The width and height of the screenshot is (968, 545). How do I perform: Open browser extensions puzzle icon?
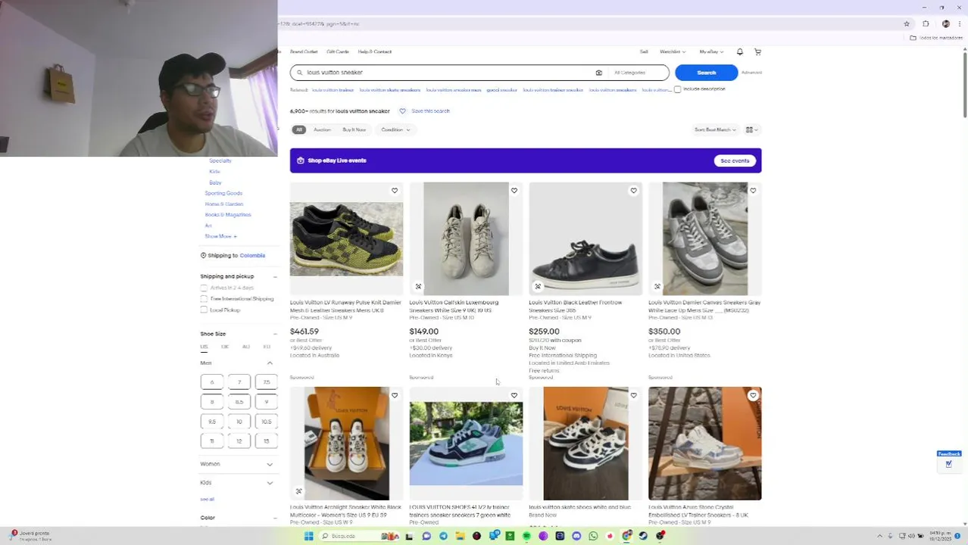(x=926, y=23)
